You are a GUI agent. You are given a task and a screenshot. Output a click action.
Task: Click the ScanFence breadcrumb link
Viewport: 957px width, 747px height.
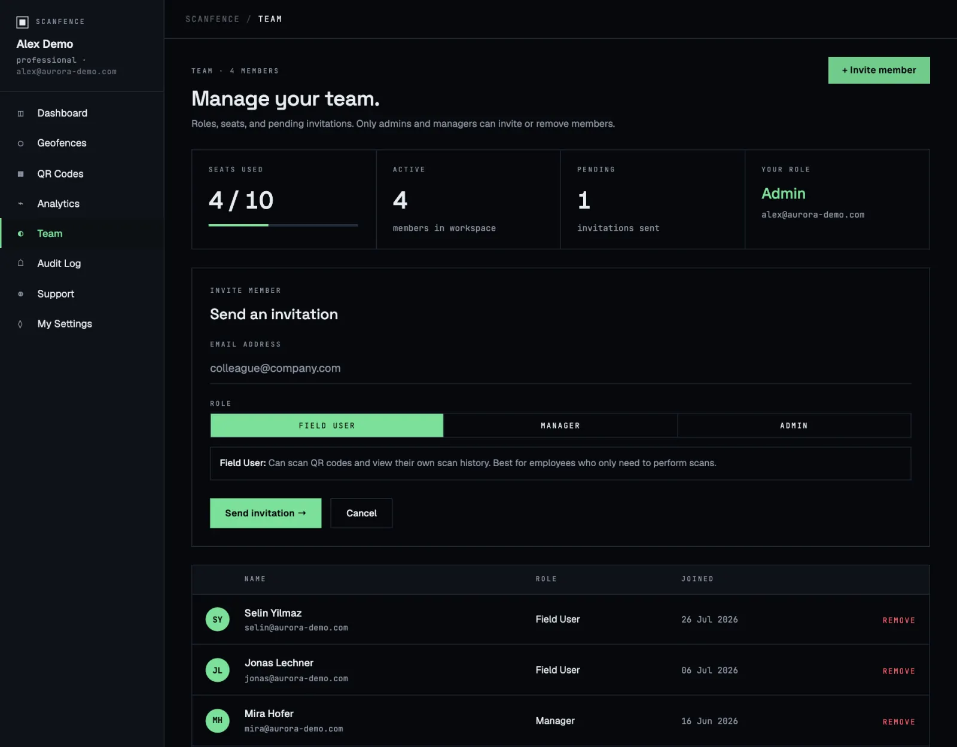click(x=212, y=19)
